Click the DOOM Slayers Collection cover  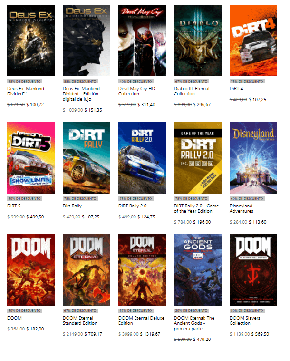[x=253, y=269]
